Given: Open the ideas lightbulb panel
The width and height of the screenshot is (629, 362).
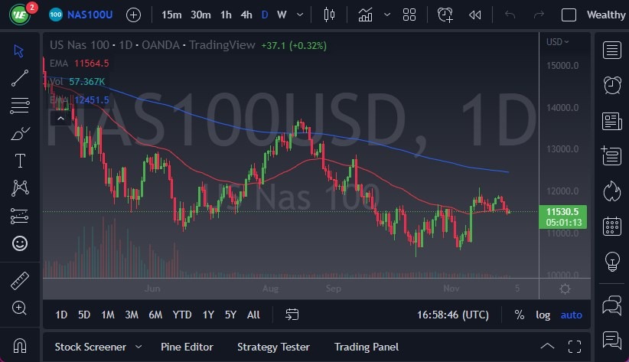Looking at the screenshot, I should (x=611, y=262).
